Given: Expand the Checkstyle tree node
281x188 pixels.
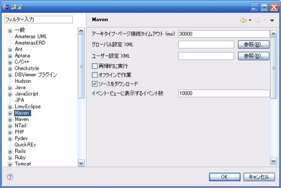Looking at the screenshot, I should (10, 69).
